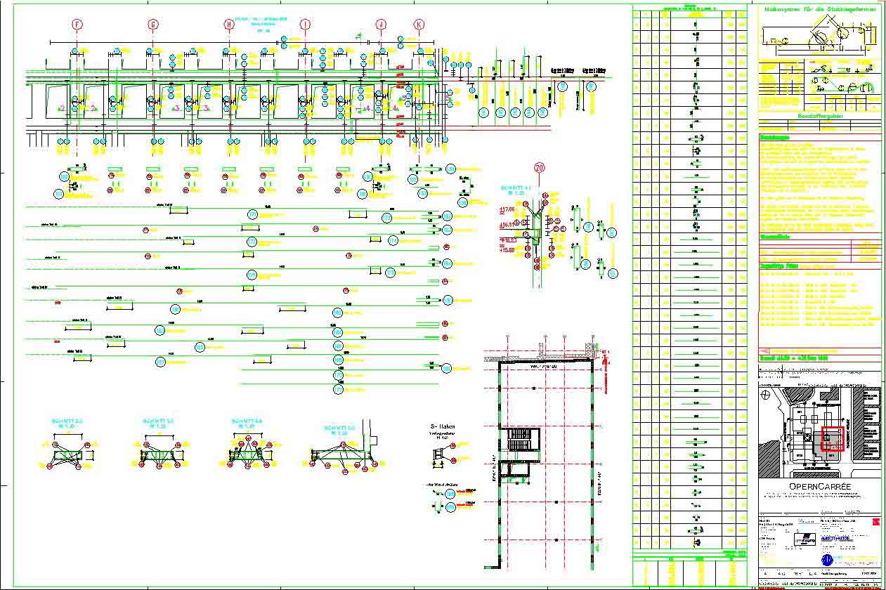
Task: Click the +17.08 elevation level label
Action: [507, 209]
